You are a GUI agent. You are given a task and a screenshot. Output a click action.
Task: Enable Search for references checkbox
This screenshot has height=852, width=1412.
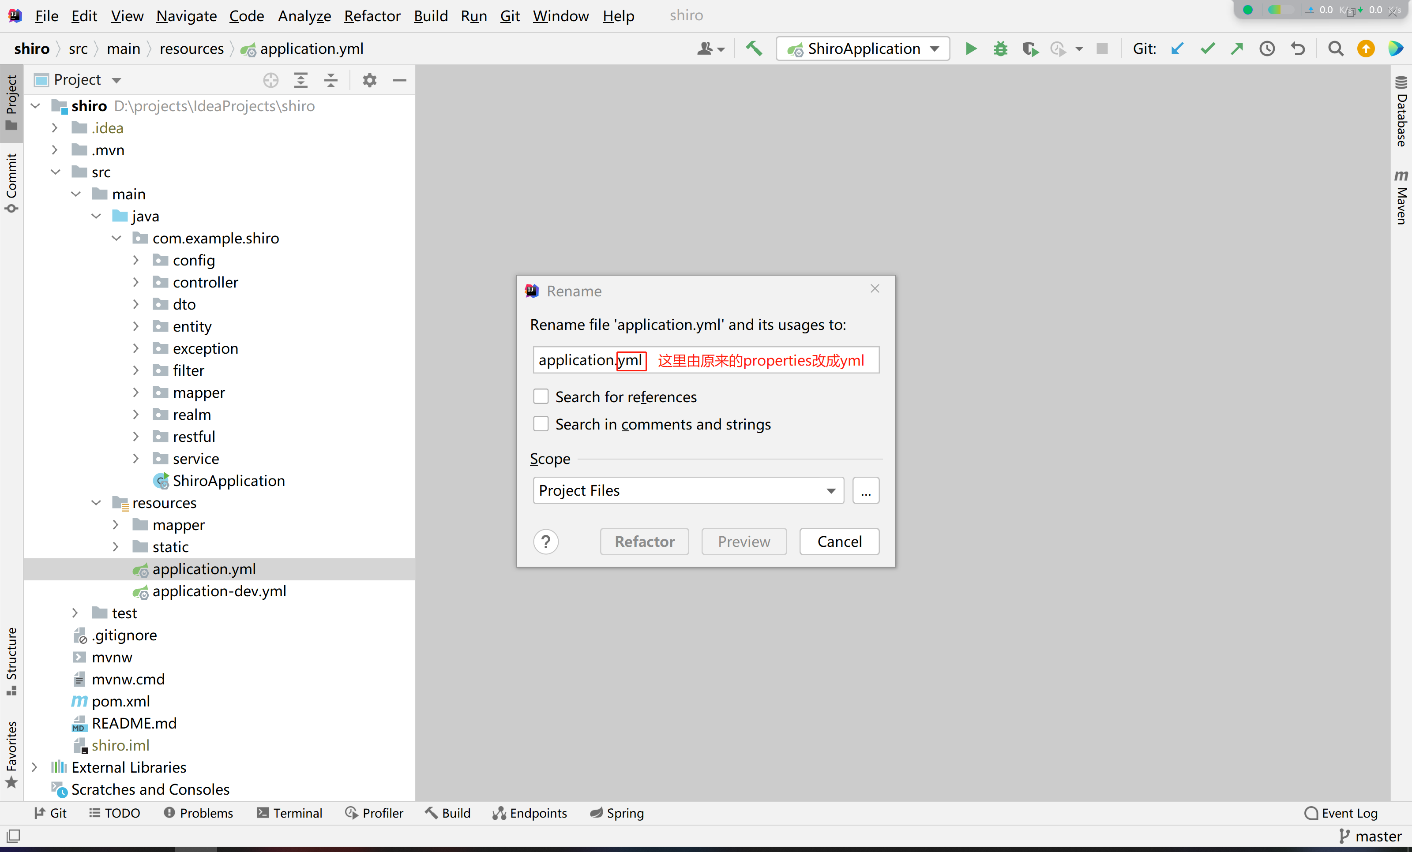[541, 396]
